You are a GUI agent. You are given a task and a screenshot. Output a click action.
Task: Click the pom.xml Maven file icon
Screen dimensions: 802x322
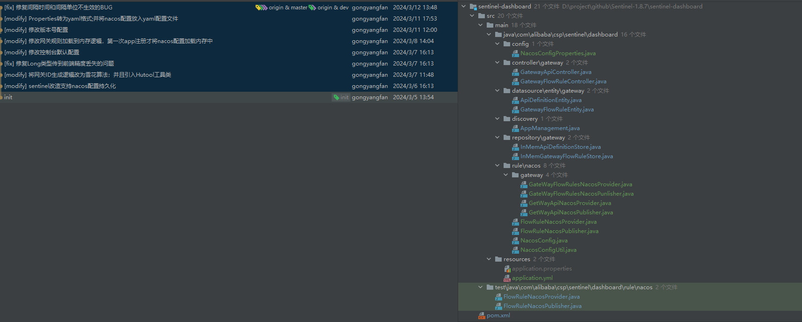482,315
